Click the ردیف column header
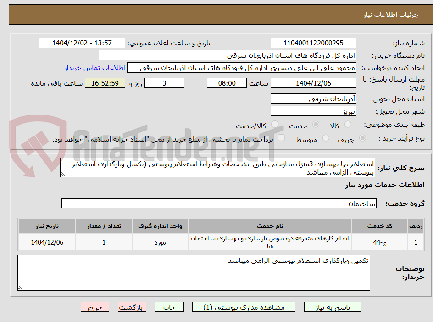This screenshot has width=433, height=322. pyautogui.click(x=416, y=226)
